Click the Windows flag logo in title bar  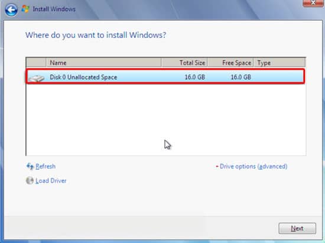25,9
